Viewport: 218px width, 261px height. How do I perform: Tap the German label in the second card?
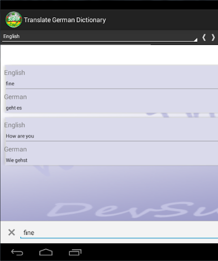(x=15, y=149)
